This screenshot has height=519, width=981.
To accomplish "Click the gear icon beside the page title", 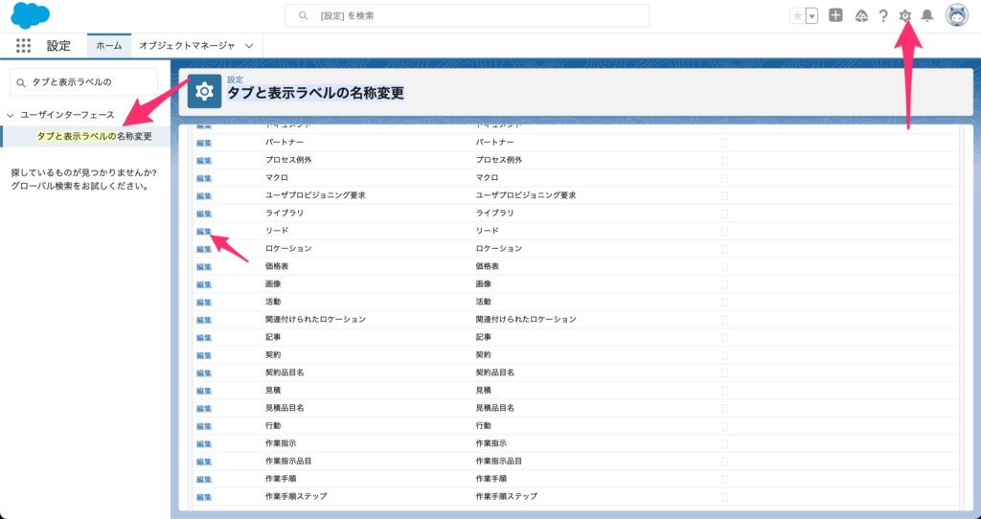I will (204, 91).
